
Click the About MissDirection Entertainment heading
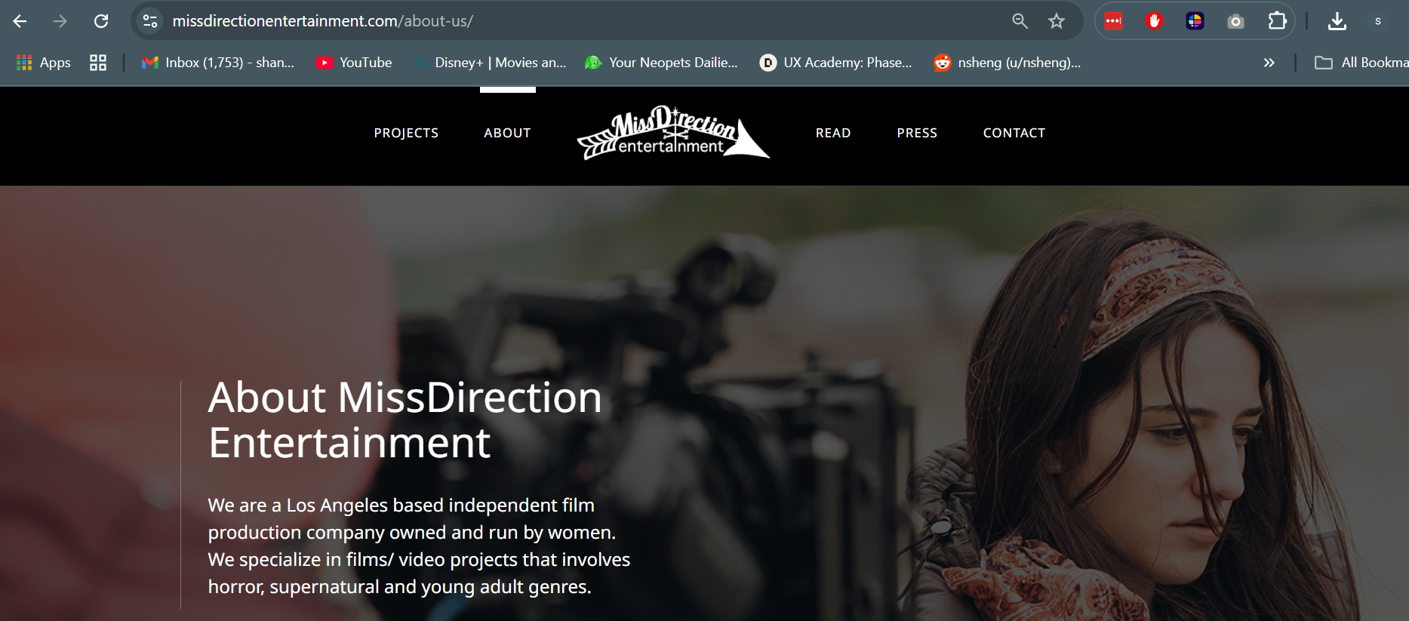405,420
